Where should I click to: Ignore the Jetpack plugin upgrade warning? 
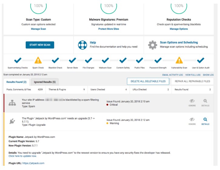click(192, 121)
